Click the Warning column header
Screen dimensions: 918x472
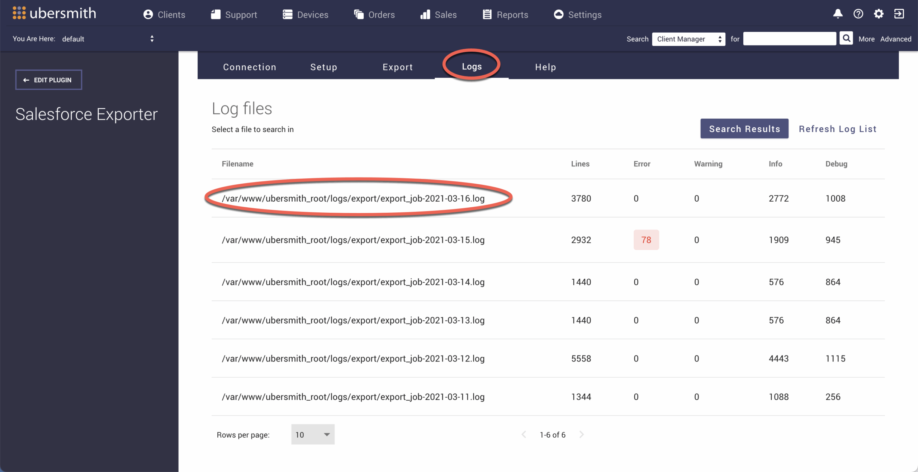point(708,164)
